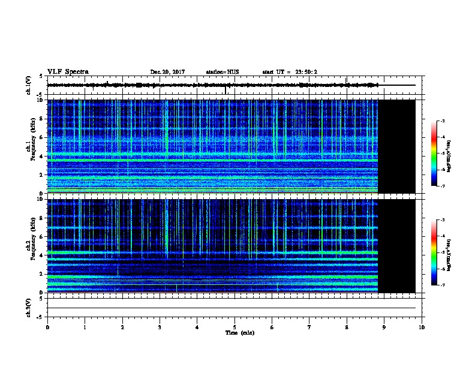Screen dimensions: 475x367
Task: Click the "ch.3(V)" waveform axis label
Action: tap(29, 308)
